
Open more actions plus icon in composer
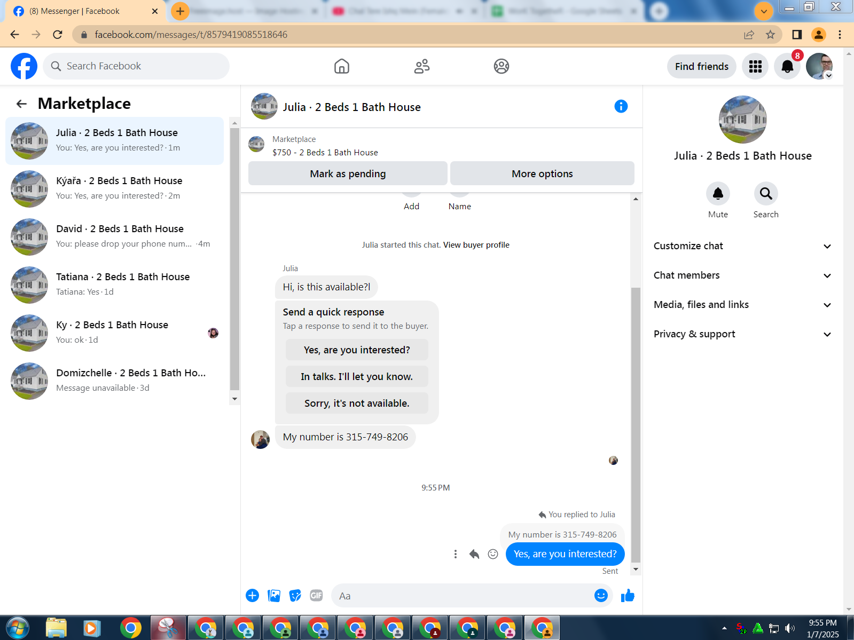253,596
